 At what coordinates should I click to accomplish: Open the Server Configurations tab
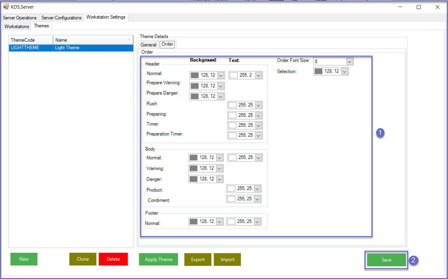coord(61,18)
